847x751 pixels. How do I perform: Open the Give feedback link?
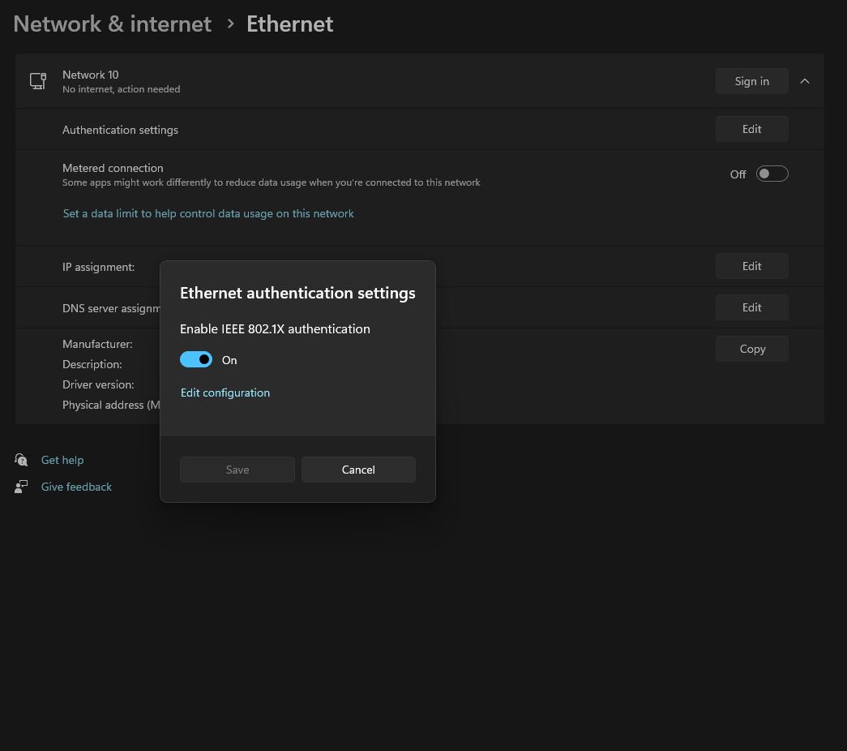click(x=76, y=487)
